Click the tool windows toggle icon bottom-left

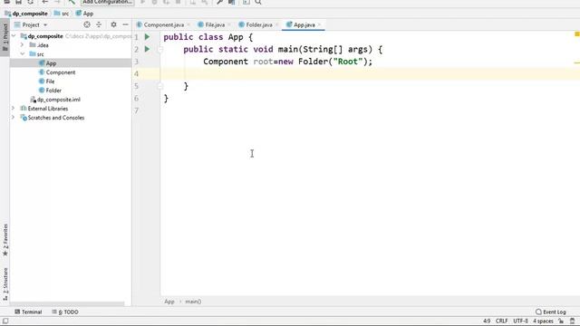tap(5, 321)
